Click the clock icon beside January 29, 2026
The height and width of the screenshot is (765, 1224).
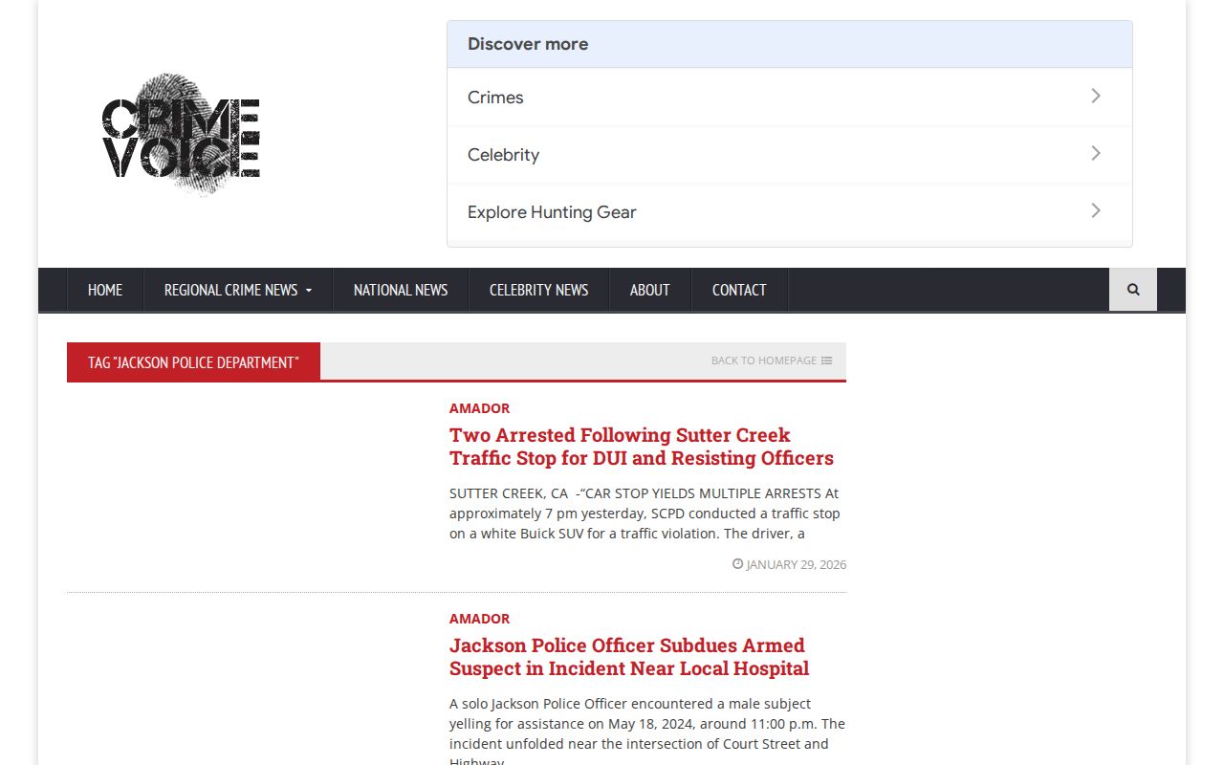coord(737,564)
